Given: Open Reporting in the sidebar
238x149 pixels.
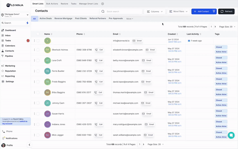Looking at the screenshot, I should [x=8, y=76].
